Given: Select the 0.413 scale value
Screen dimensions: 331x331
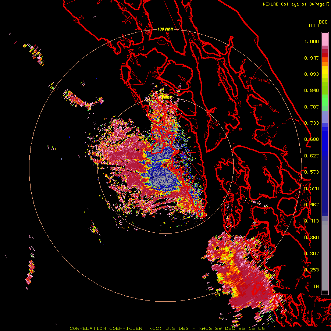Looking at the screenshot, I should click(x=312, y=221).
